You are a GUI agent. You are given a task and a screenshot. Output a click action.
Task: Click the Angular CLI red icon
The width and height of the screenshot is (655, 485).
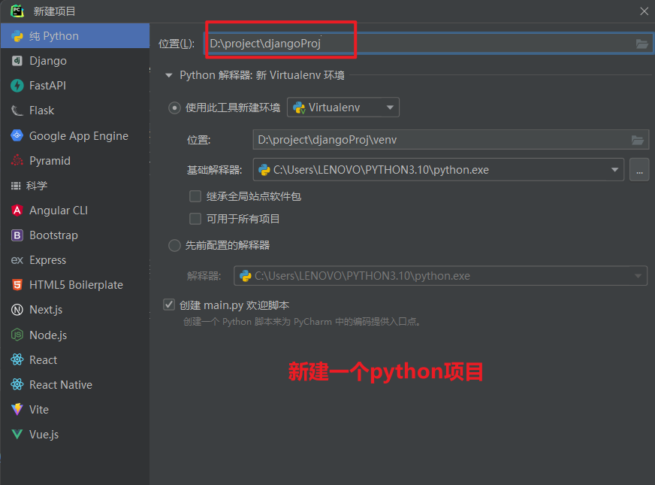coord(17,211)
